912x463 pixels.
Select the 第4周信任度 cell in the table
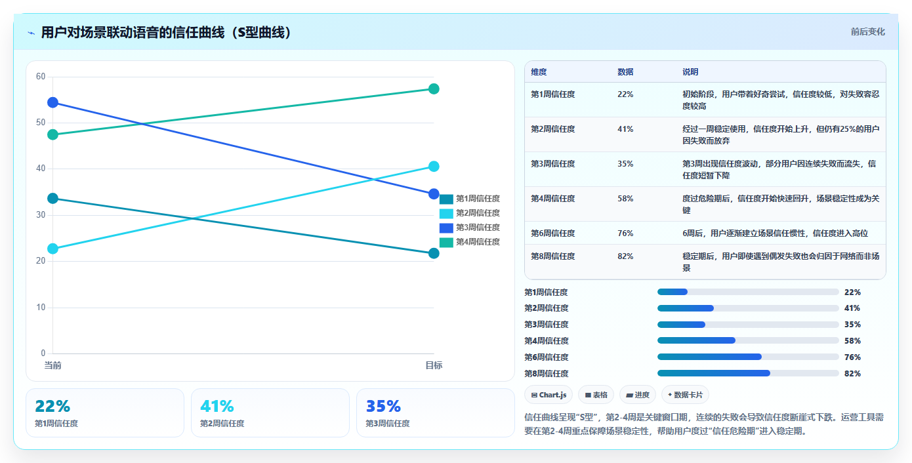pyautogui.click(x=553, y=199)
